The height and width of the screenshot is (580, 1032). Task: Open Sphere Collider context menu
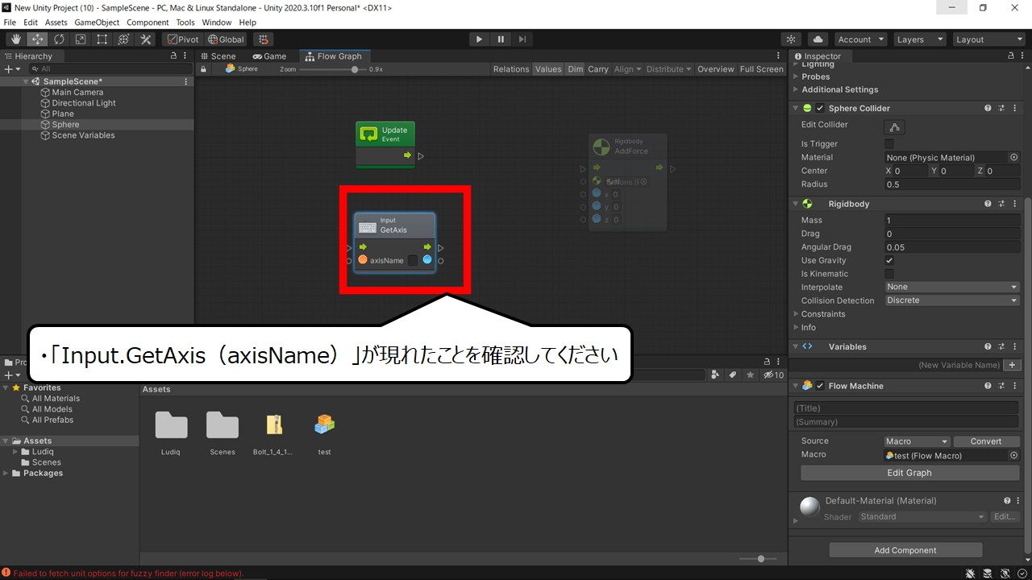coord(1014,108)
